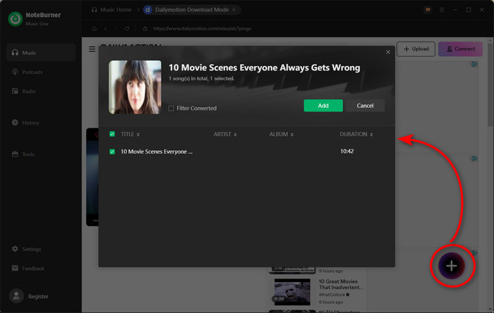The image size is (494, 313).
Task: Open the hamburger menu in title bar
Action: pos(442,10)
